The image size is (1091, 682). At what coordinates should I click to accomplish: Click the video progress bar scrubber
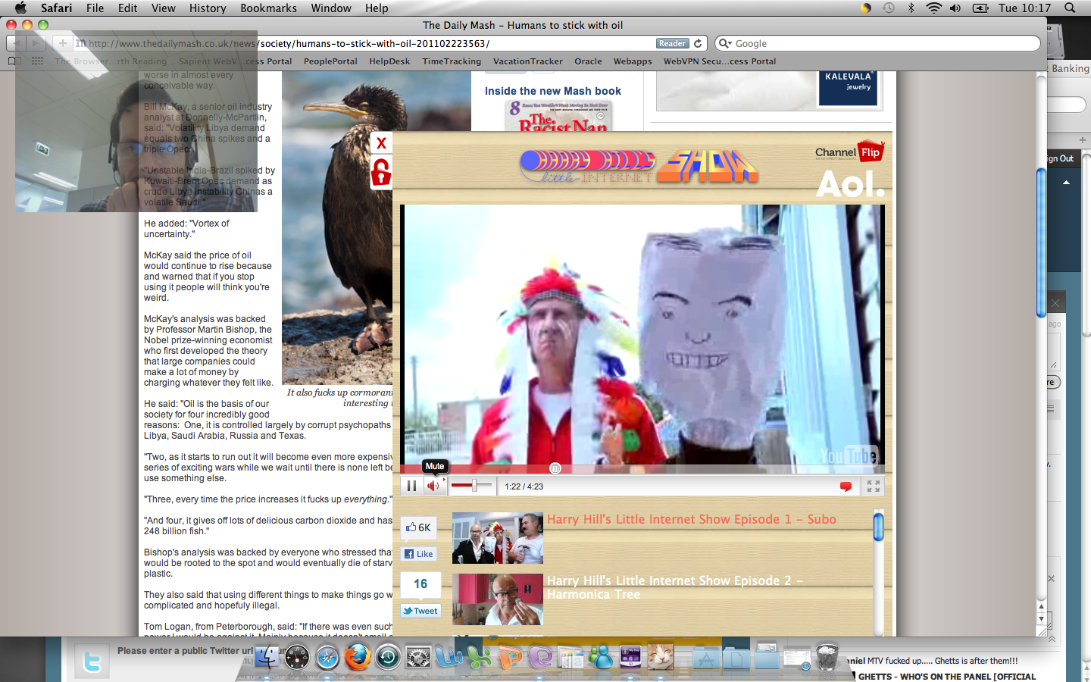click(555, 468)
